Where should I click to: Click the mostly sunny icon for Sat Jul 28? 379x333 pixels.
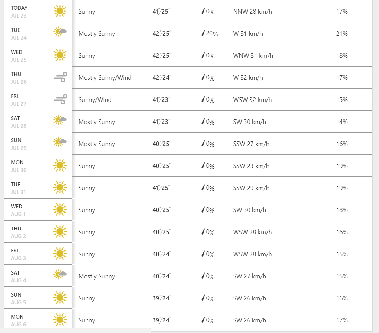tap(60, 121)
